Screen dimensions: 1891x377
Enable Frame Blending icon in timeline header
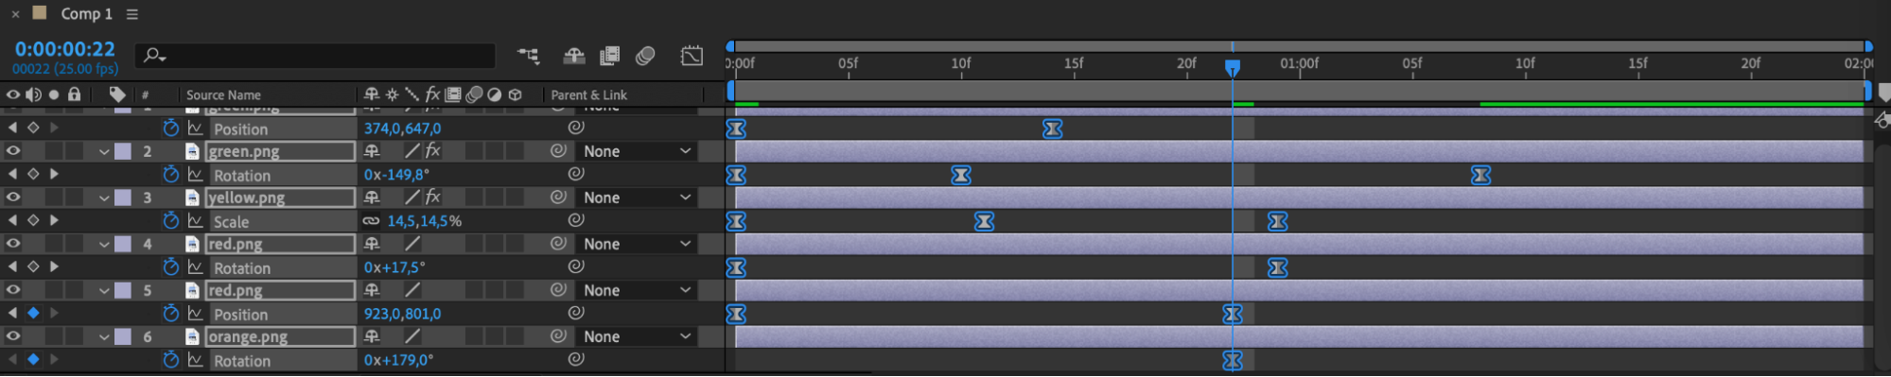610,56
